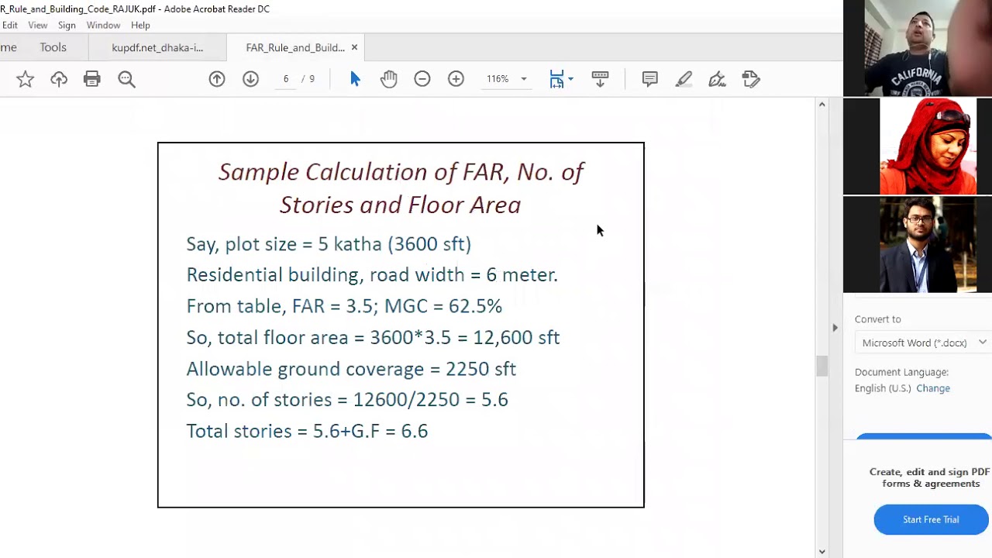Zoom out with minus icon
Image resolution: width=992 pixels, height=558 pixels.
click(x=422, y=79)
